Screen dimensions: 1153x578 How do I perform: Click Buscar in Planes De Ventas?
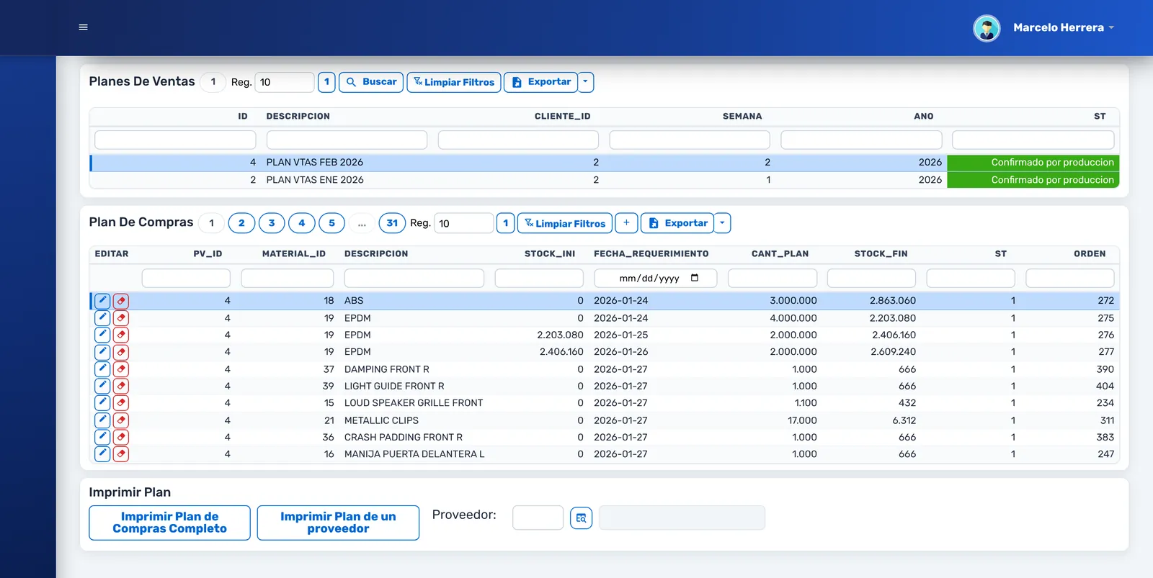click(371, 82)
